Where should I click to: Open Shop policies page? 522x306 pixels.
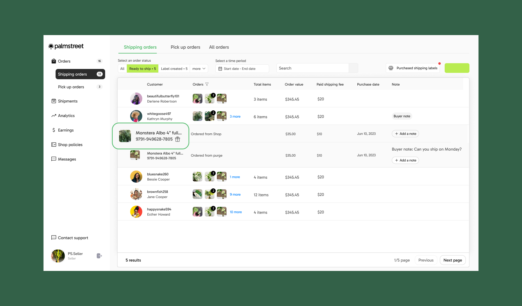tap(70, 145)
